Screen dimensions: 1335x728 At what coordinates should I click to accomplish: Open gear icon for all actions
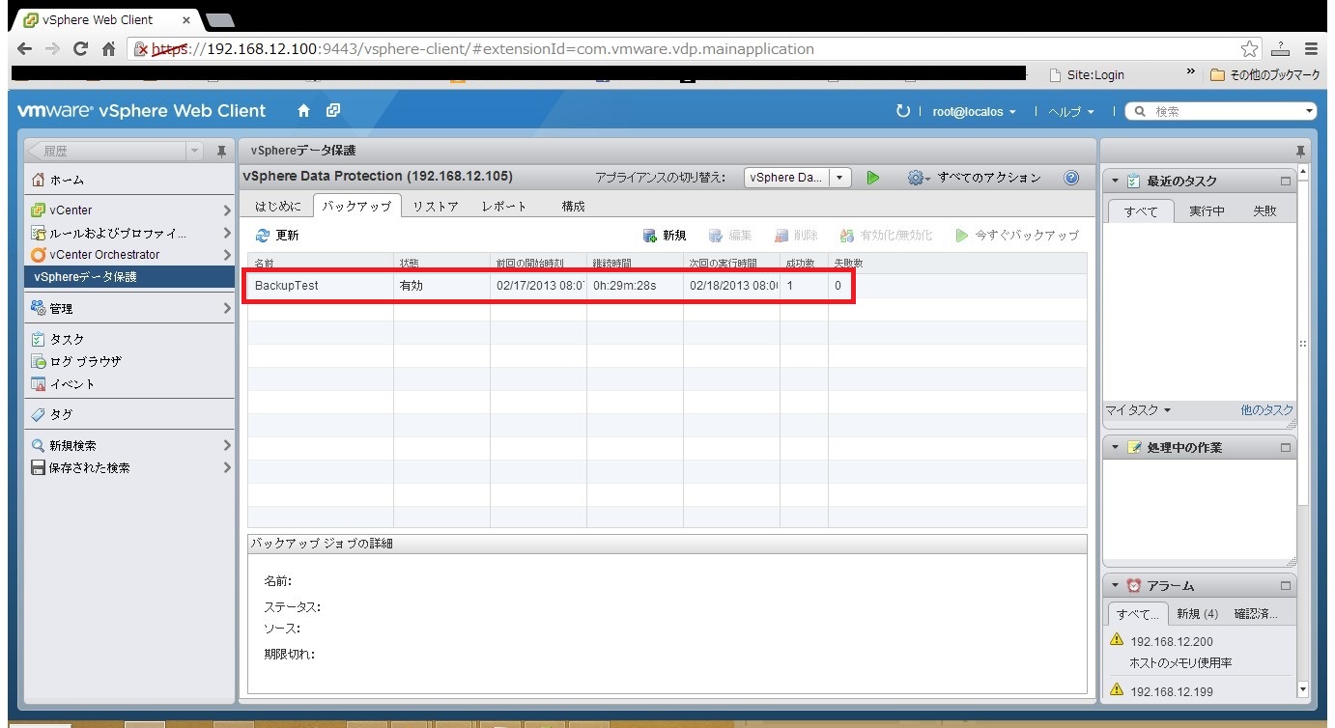click(918, 178)
